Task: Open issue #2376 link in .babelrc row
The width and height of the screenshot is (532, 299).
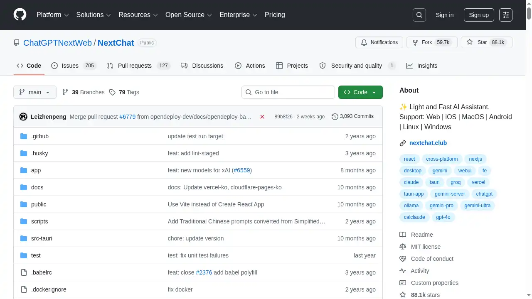Action: (204, 272)
